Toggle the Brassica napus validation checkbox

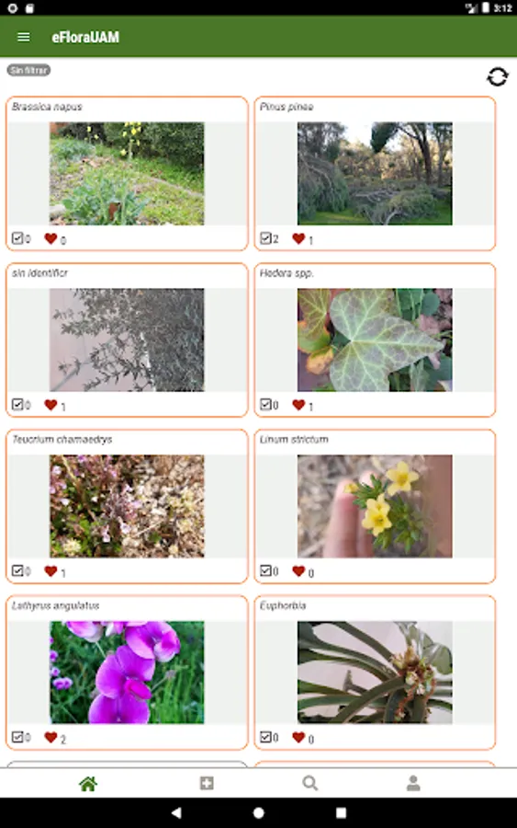[x=17, y=238]
